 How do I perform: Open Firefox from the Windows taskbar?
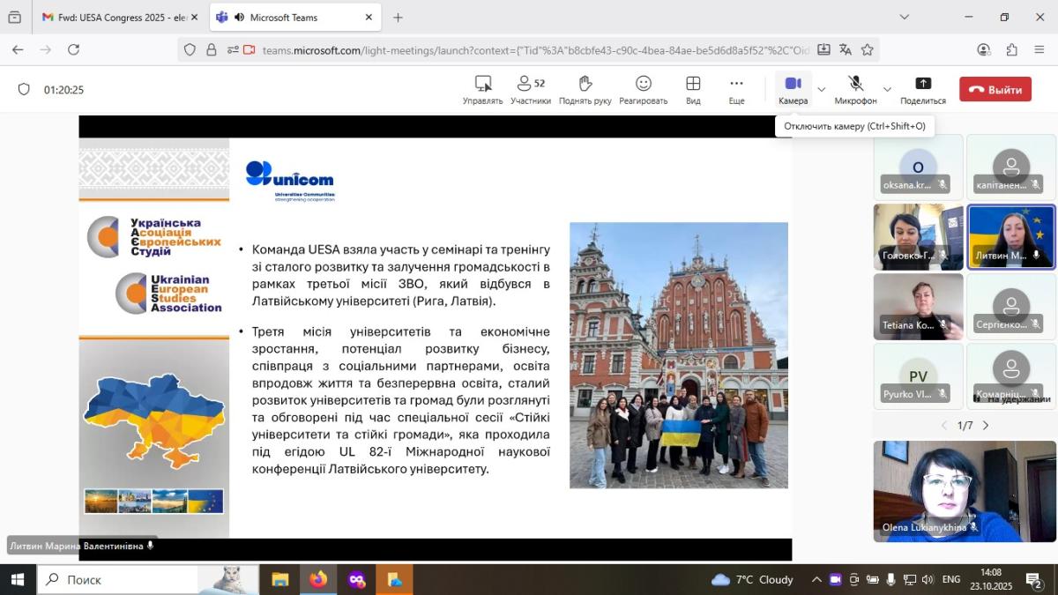pyautogui.click(x=317, y=579)
